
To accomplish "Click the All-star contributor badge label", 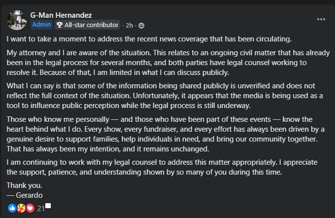I will [x=91, y=25].
